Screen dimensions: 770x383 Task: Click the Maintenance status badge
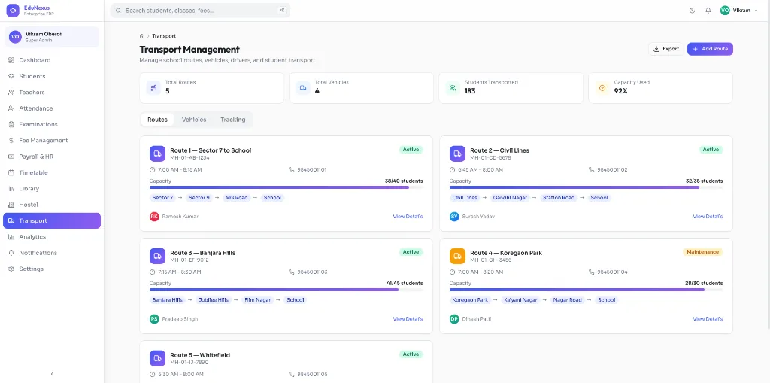(x=703, y=252)
